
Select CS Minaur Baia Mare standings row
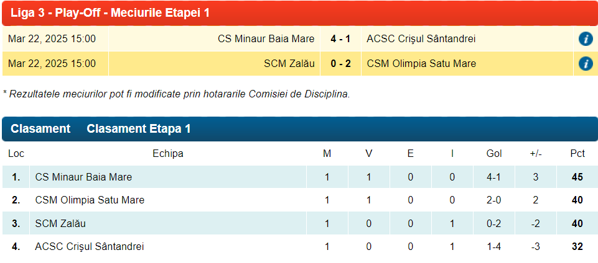[83, 177]
